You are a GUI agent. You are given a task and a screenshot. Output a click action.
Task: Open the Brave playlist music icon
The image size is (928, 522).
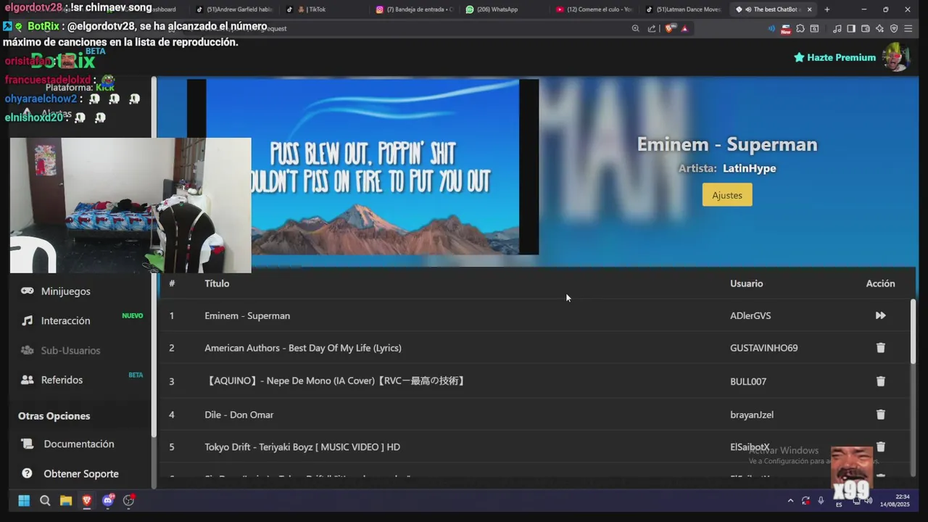pos(837,28)
